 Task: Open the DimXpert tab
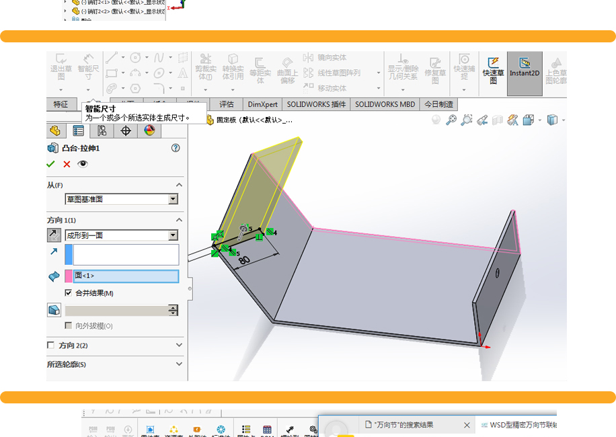point(262,104)
